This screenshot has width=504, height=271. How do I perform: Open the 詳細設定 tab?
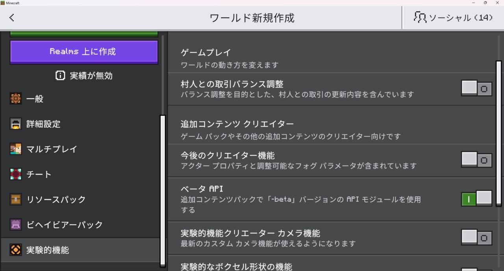(x=80, y=124)
